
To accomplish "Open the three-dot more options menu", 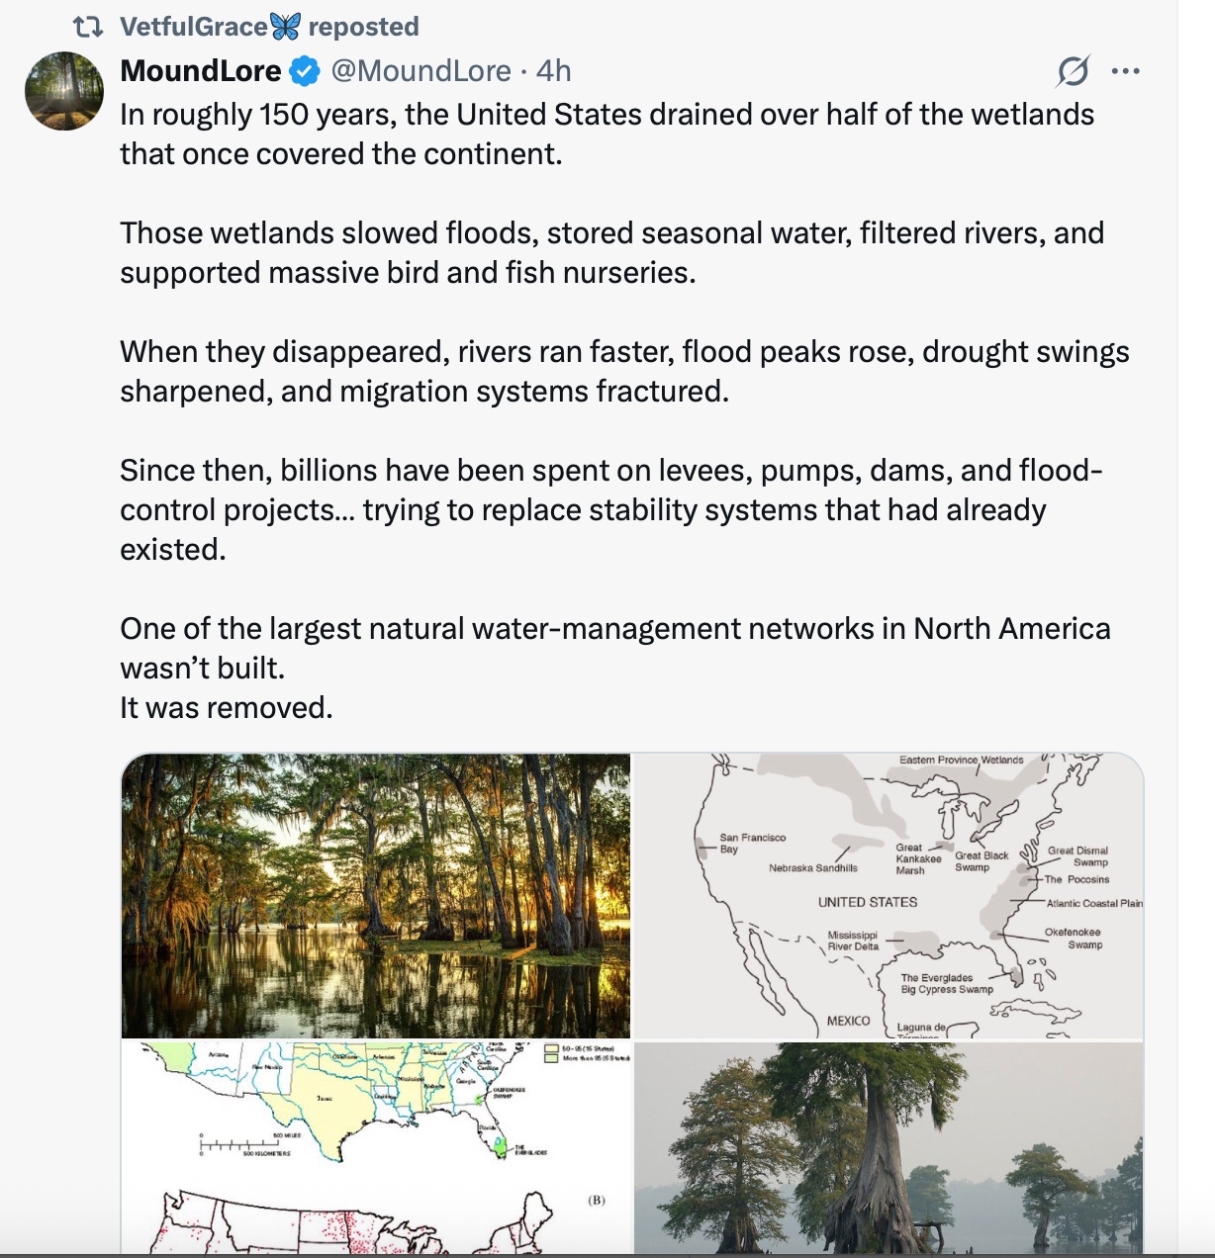I will 1126,71.
